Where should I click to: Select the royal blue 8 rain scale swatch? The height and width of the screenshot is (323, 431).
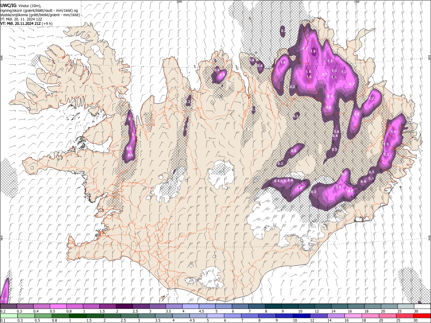tap(267, 316)
